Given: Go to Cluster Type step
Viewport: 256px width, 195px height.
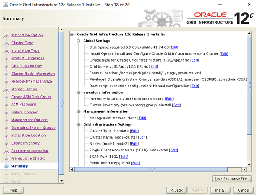Looking at the screenshot, I should 22,43.
